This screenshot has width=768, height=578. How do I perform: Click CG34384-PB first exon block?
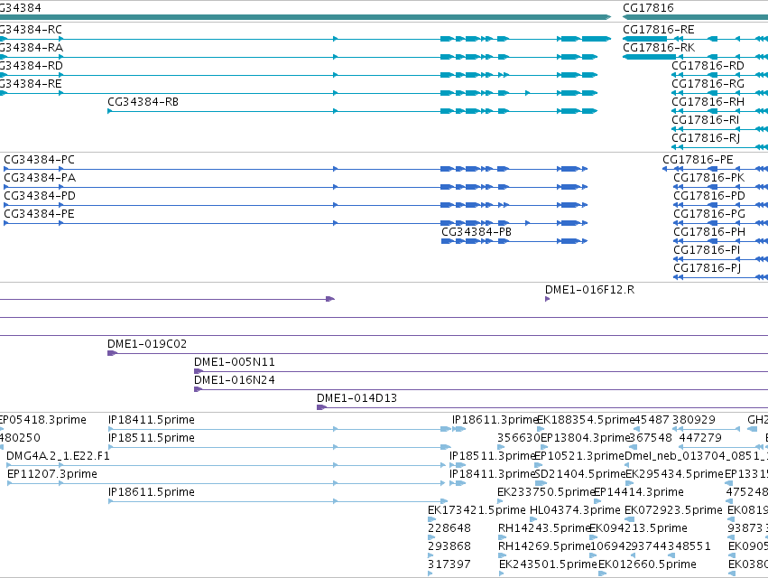click(x=448, y=241)
